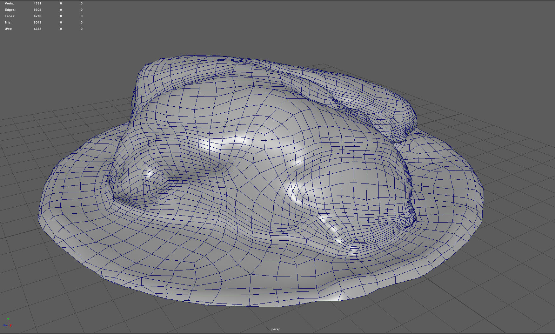Click the triangle count value 8543

coord(37,23)
